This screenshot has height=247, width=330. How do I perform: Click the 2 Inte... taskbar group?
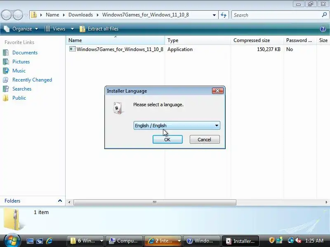pos(163,241)
